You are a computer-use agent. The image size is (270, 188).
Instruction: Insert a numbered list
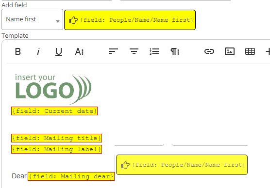(x=154, y=51)
